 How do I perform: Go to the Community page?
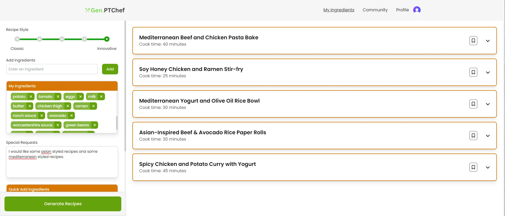click(375, 10)
